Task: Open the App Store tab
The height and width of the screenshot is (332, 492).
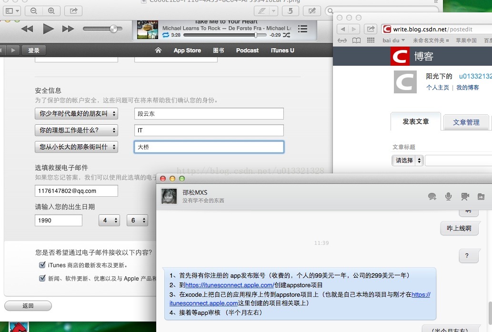Action: pos(187,50)
